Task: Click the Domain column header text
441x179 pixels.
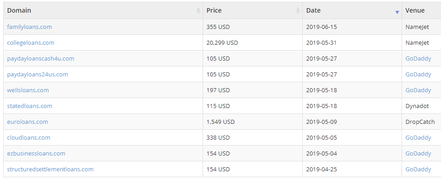Action: coord(19,10)
